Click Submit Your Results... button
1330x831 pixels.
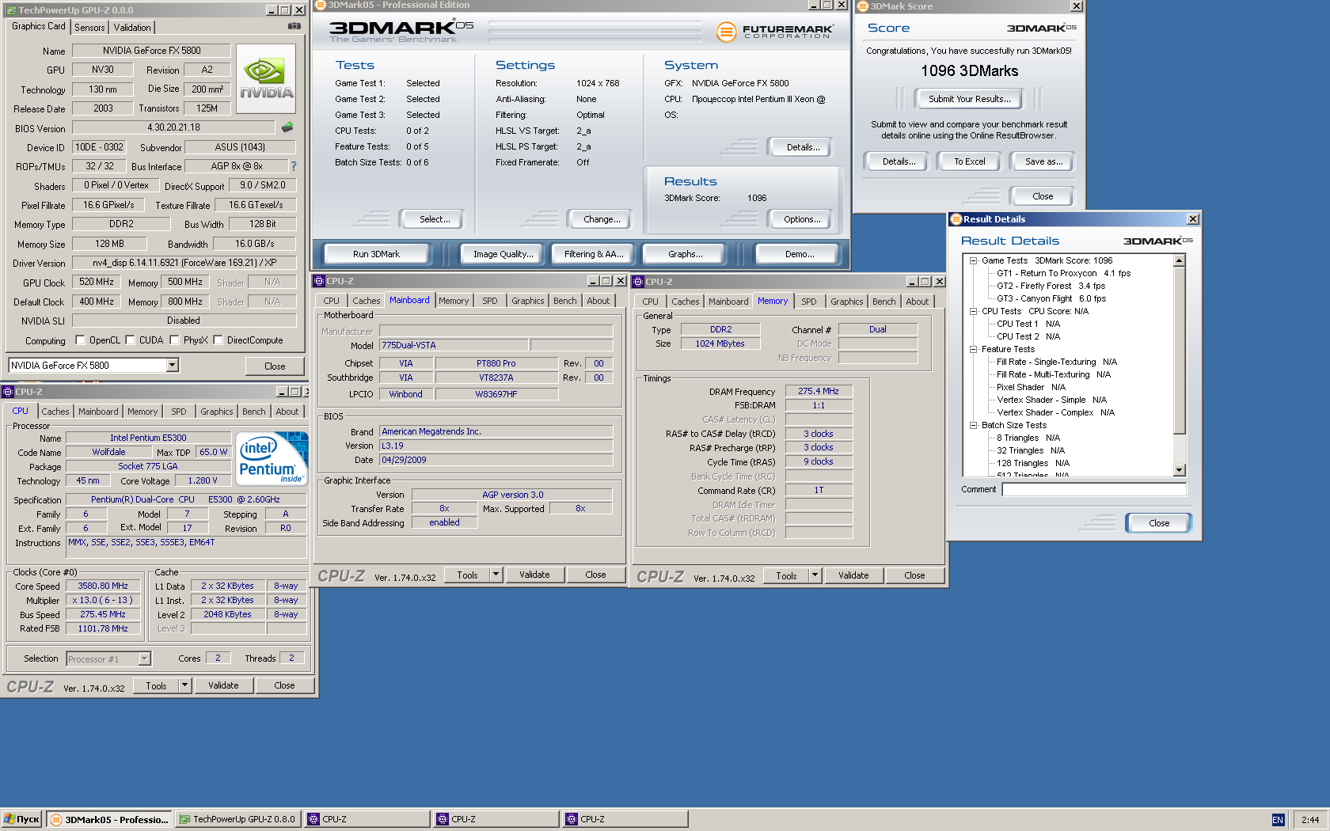tap(970, 99)
